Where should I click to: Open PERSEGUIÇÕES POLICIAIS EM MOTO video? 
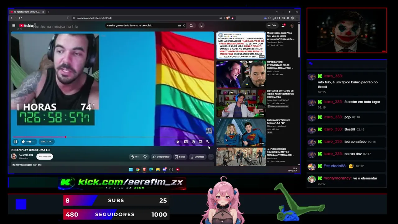tap(241, 156)
